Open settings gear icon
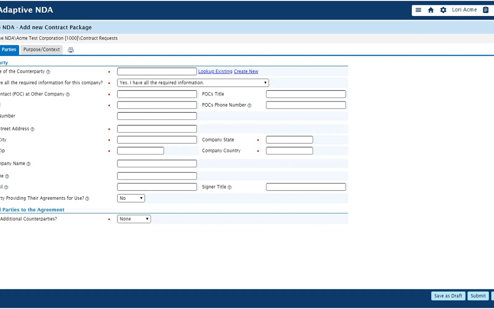The width and height of the screenshot is (494, 309). [443, 10]
